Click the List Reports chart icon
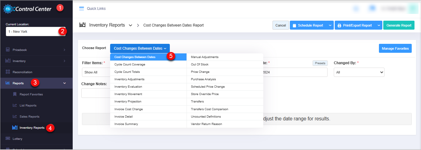Viewport: 421px width, 150px height. click(x=15, y=105)
